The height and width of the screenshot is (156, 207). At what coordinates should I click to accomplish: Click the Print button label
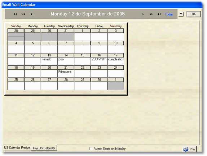(192, 149)
